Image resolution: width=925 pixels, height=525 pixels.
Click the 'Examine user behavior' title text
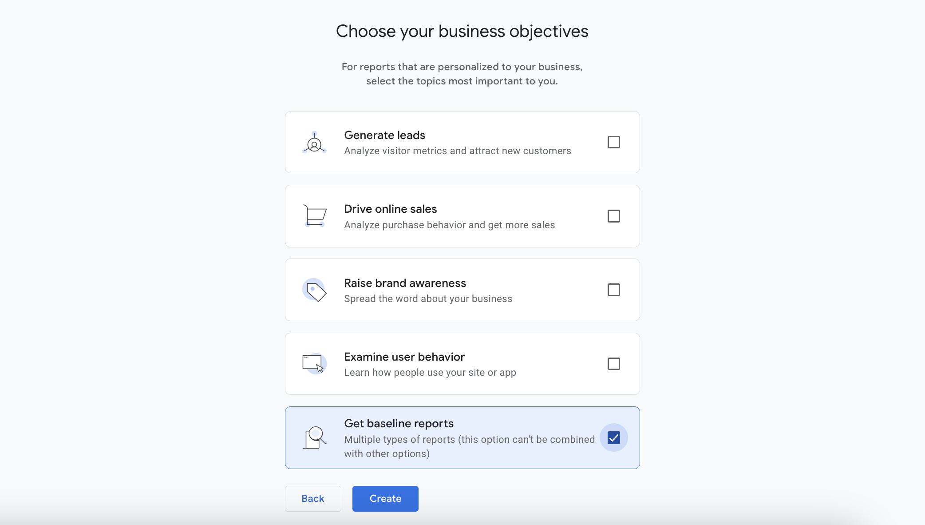pyautogui.click(x=404, y=357)
